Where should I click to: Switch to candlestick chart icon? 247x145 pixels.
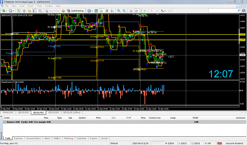point(107,11)
